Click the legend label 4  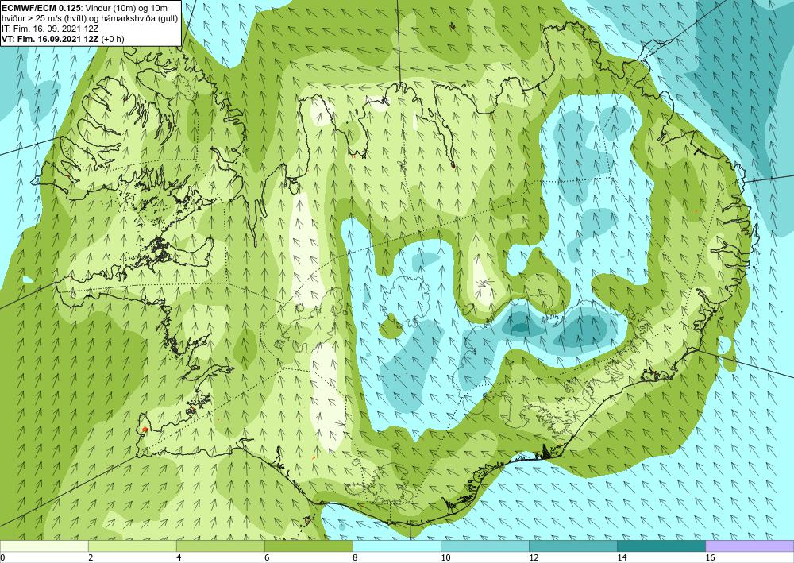click(x=179, y=558)
